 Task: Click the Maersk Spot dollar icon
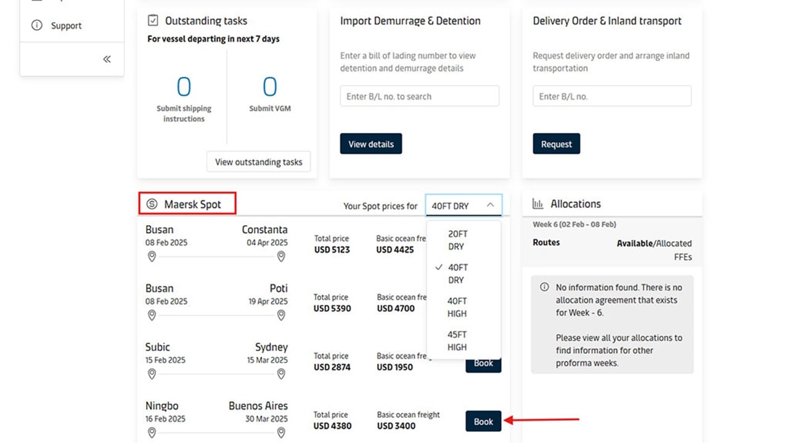click(152, 204)
